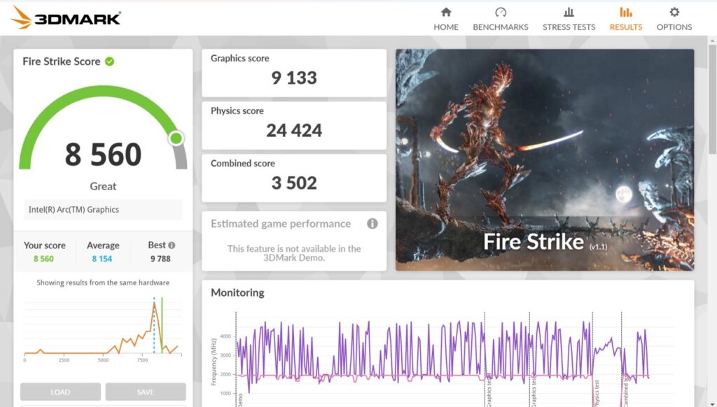This screenshot has width=717, height=407.
Task: Open the Stress Tests bar chart icon
Action: pyautogui.click(x=569, y=12)
